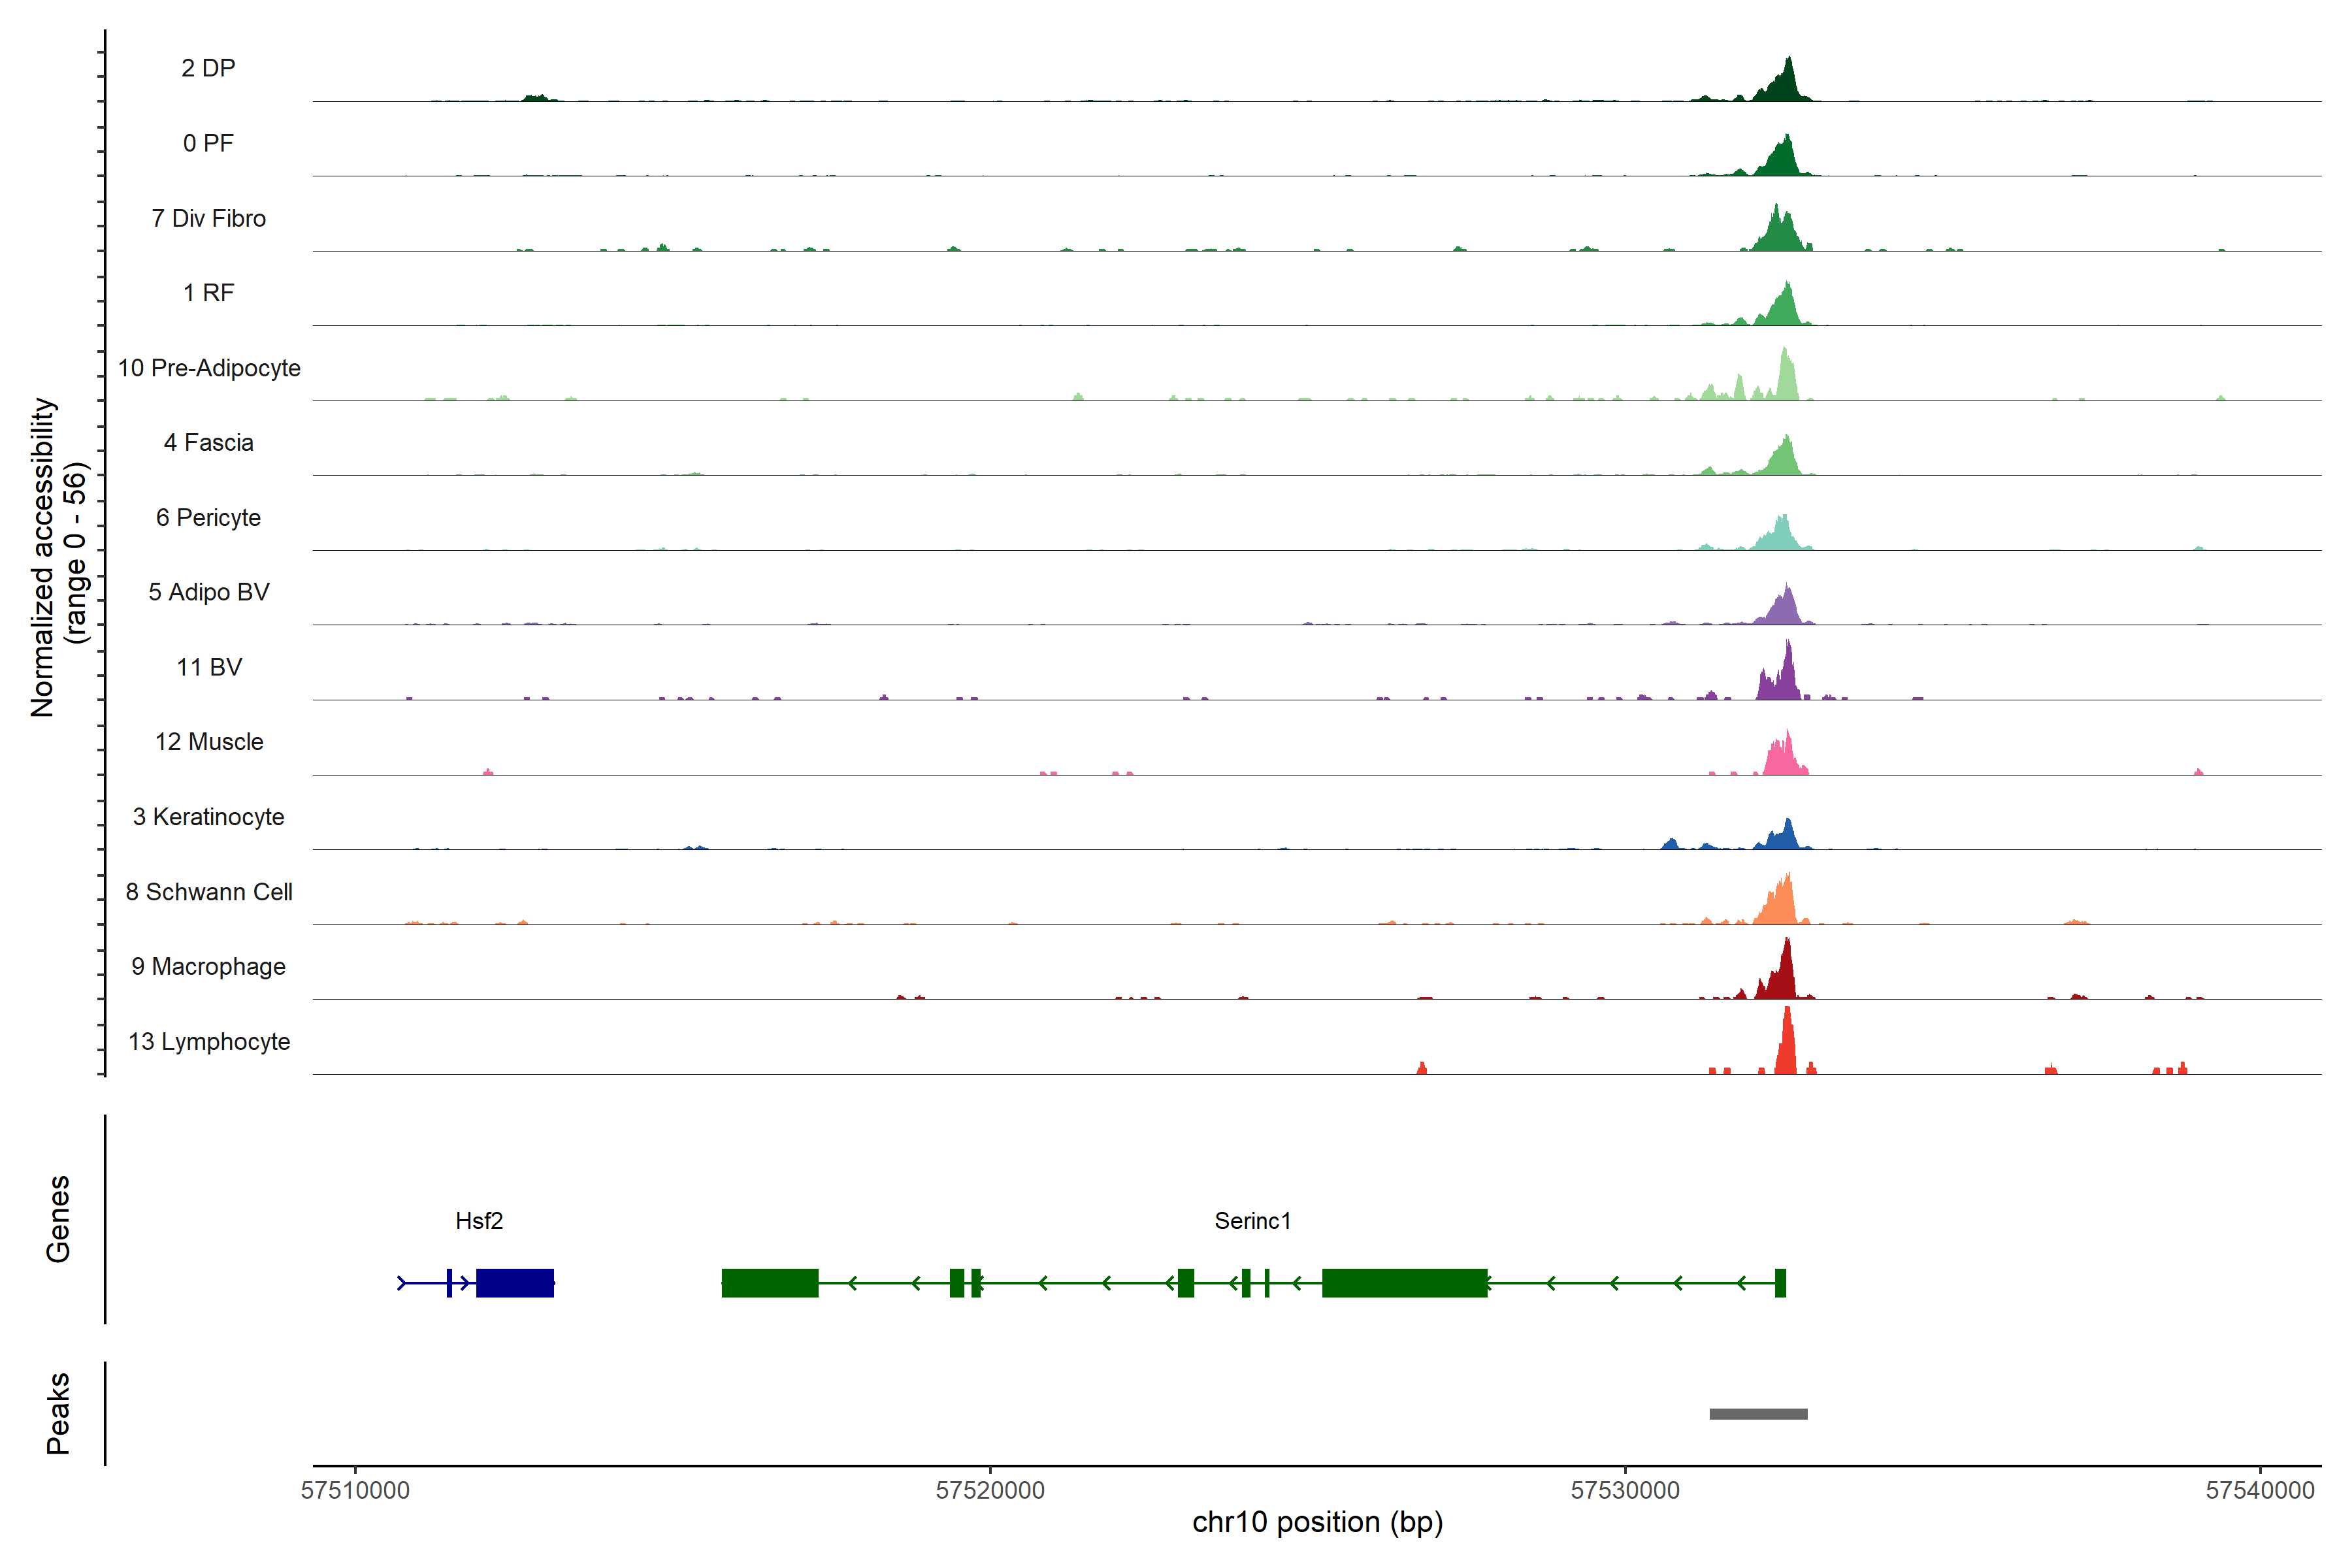2352x1568 pixels.
Task: Click the 9 Macrophage track label
Action: click(208, 967)
